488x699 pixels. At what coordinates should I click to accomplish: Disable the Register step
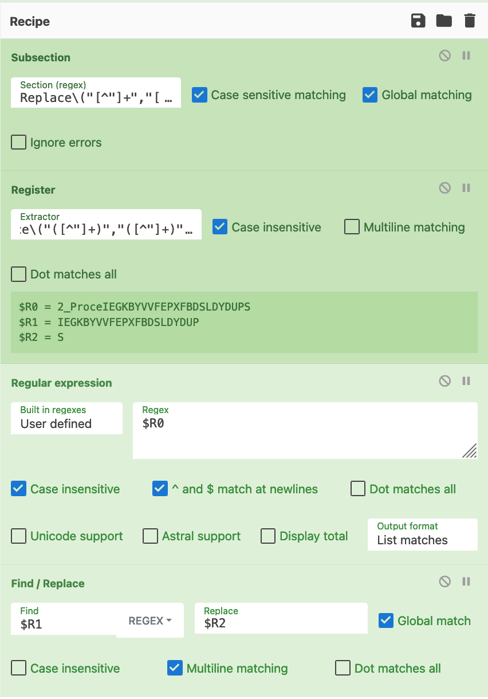pos(444,187)
